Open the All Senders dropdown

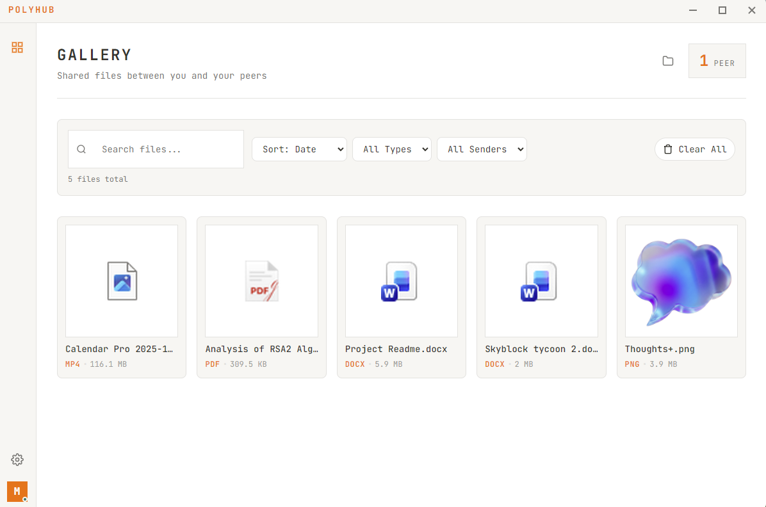tap(482, 149)
